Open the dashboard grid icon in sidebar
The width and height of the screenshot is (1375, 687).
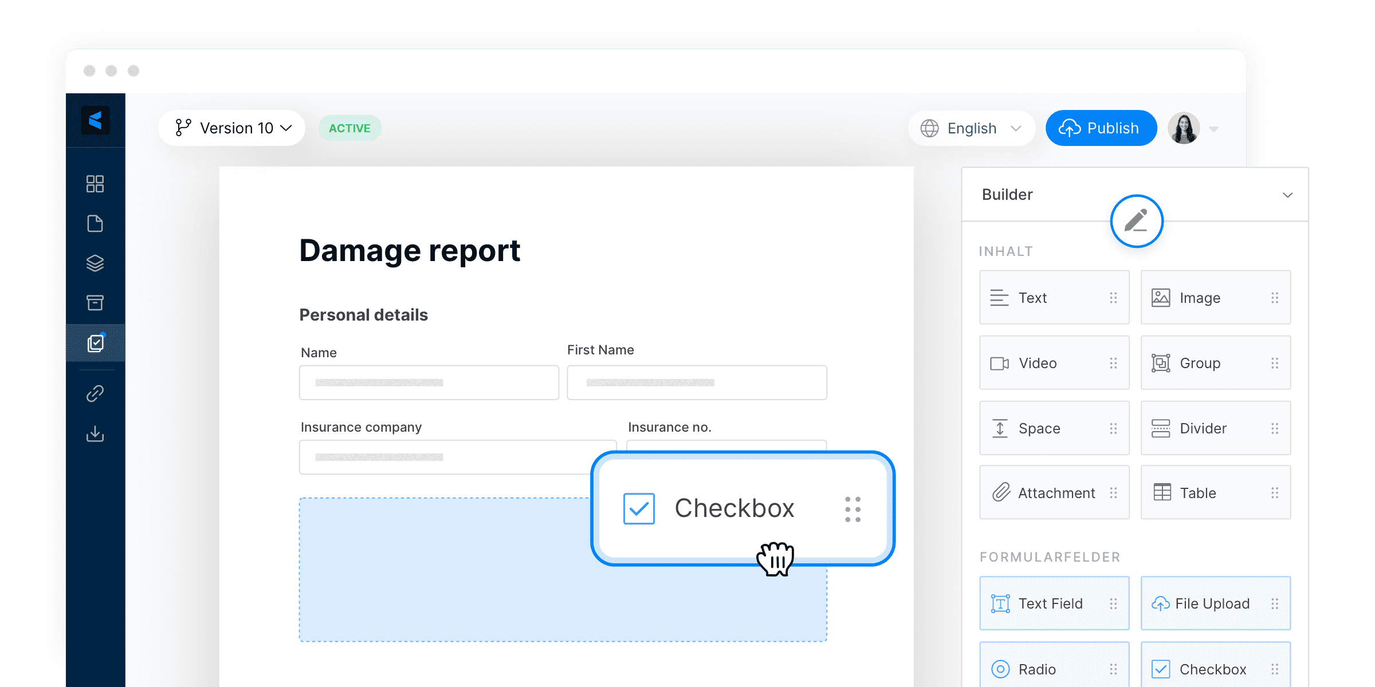click(x=95, y=183)
